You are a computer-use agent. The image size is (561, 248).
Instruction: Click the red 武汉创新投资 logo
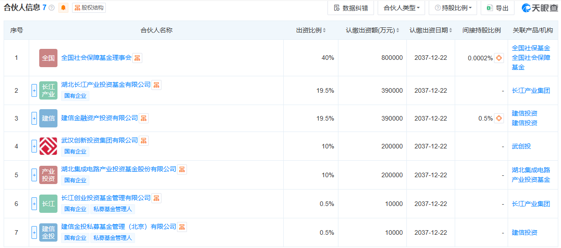click(48, 146)
